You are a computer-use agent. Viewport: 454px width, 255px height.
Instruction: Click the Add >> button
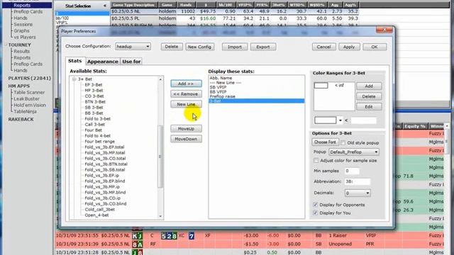pos(186,84)
